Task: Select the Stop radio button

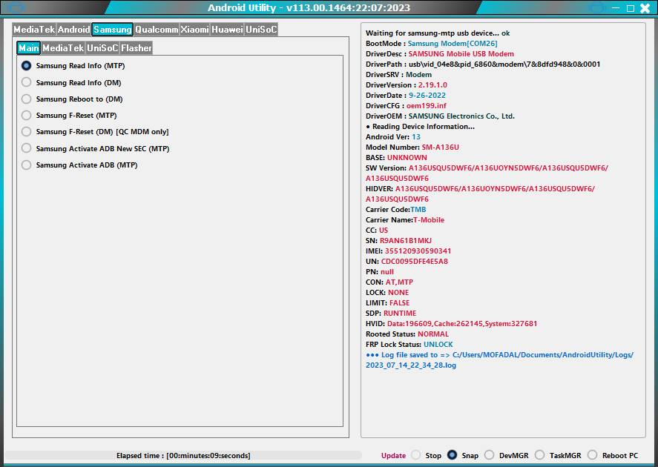Action: tap(416, 455)
